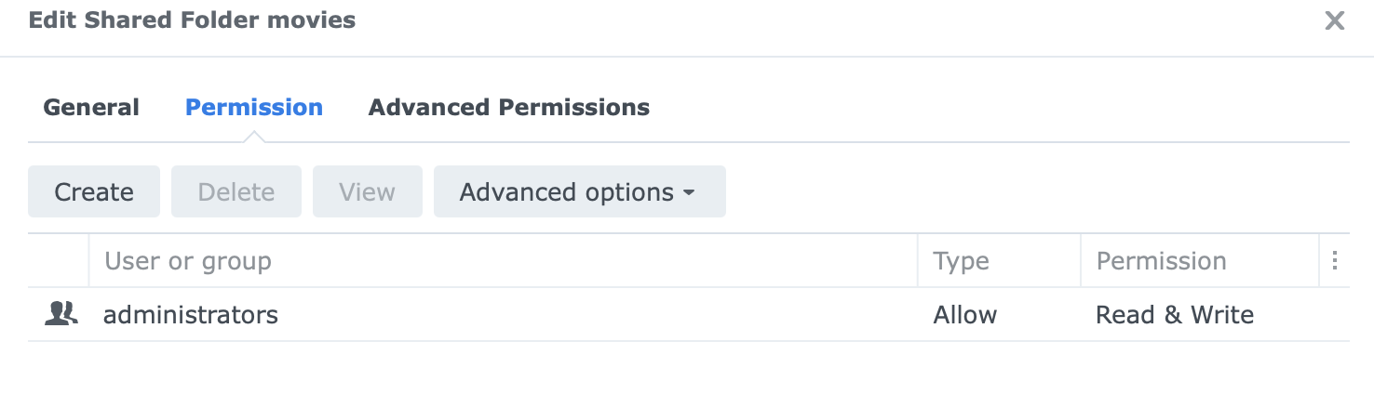Open the Advanced Permissions tab
This screenshot has height=394, width=1374.
coord(508,108)
